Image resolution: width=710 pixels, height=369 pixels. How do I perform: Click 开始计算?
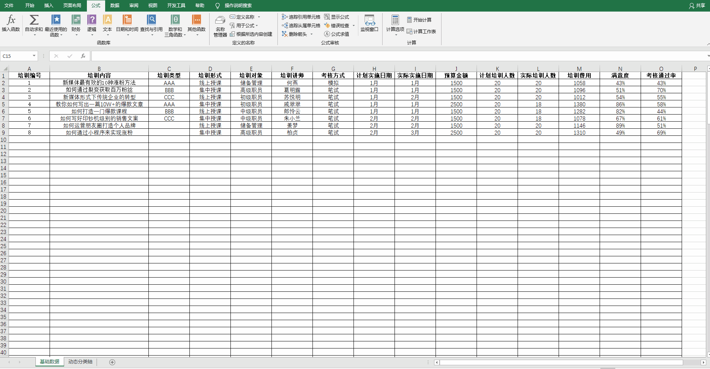(419, 20)
